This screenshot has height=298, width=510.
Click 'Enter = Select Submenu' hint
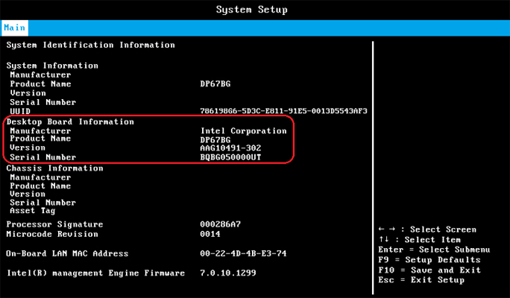pos(434,250)
